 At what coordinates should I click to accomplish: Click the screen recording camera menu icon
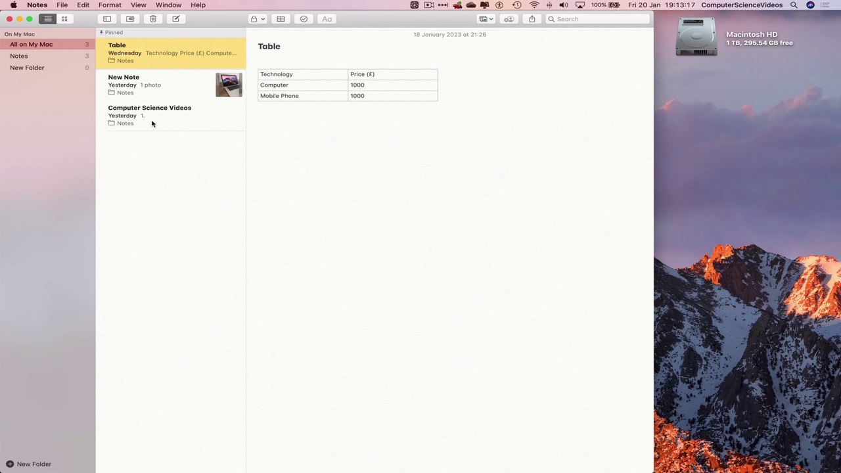(x=429, y=5)
